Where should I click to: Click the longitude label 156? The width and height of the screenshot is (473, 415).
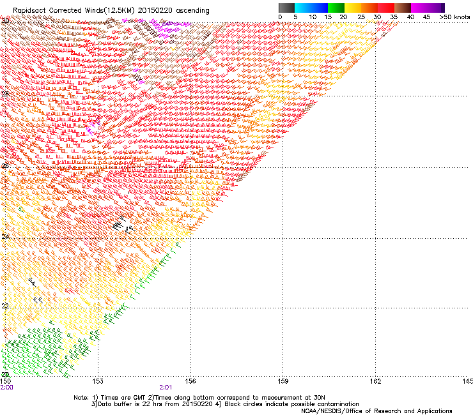(x=190, y=382)
